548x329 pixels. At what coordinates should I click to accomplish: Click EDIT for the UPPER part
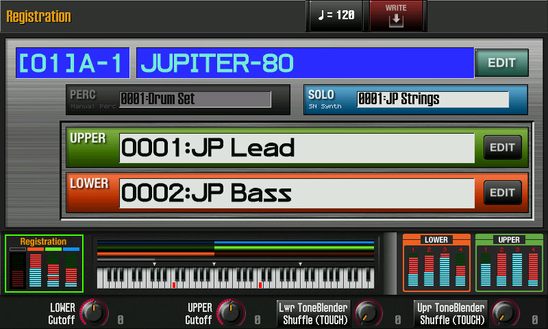503,147
